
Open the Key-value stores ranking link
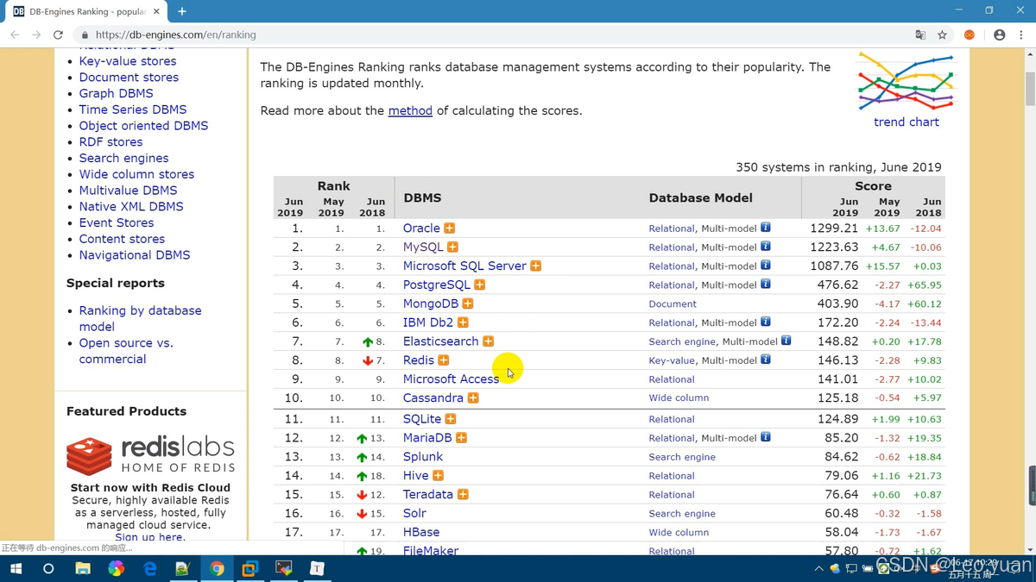pyautogui.click(x=128, y=61)
